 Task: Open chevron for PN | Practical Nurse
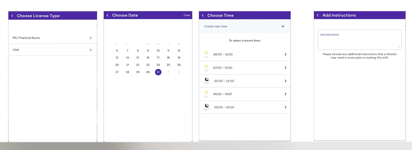coord(91,38)
